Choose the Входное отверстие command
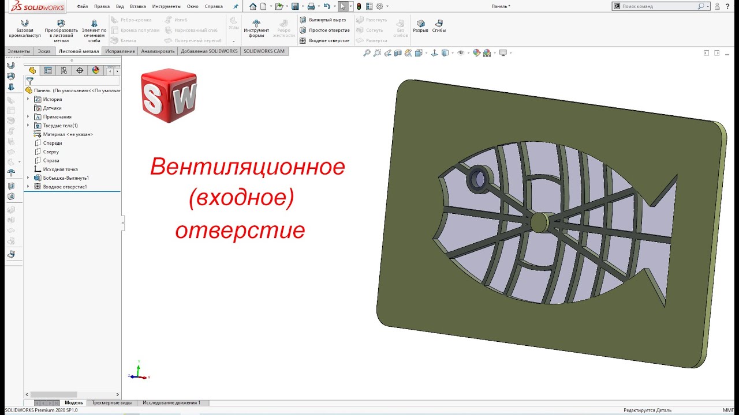 pos(324,40)
